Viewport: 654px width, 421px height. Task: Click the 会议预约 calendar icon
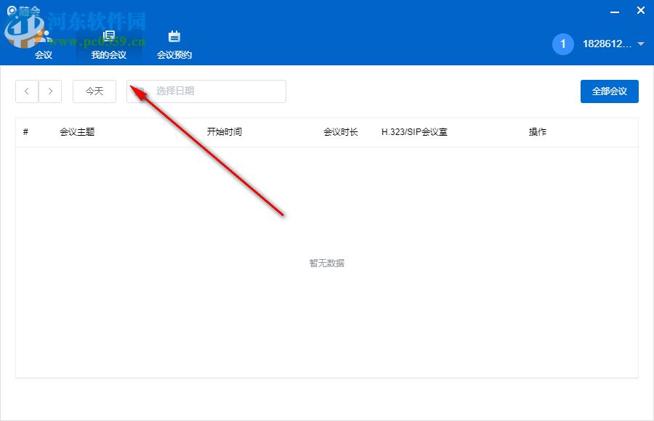(x=174, y=36)
